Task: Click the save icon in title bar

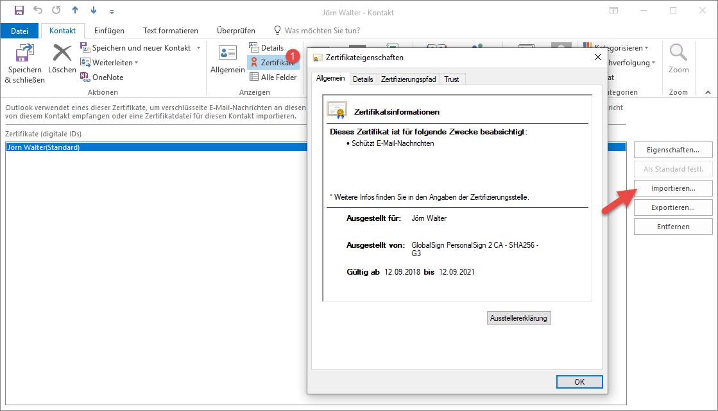Action: [x=19, y=11]
